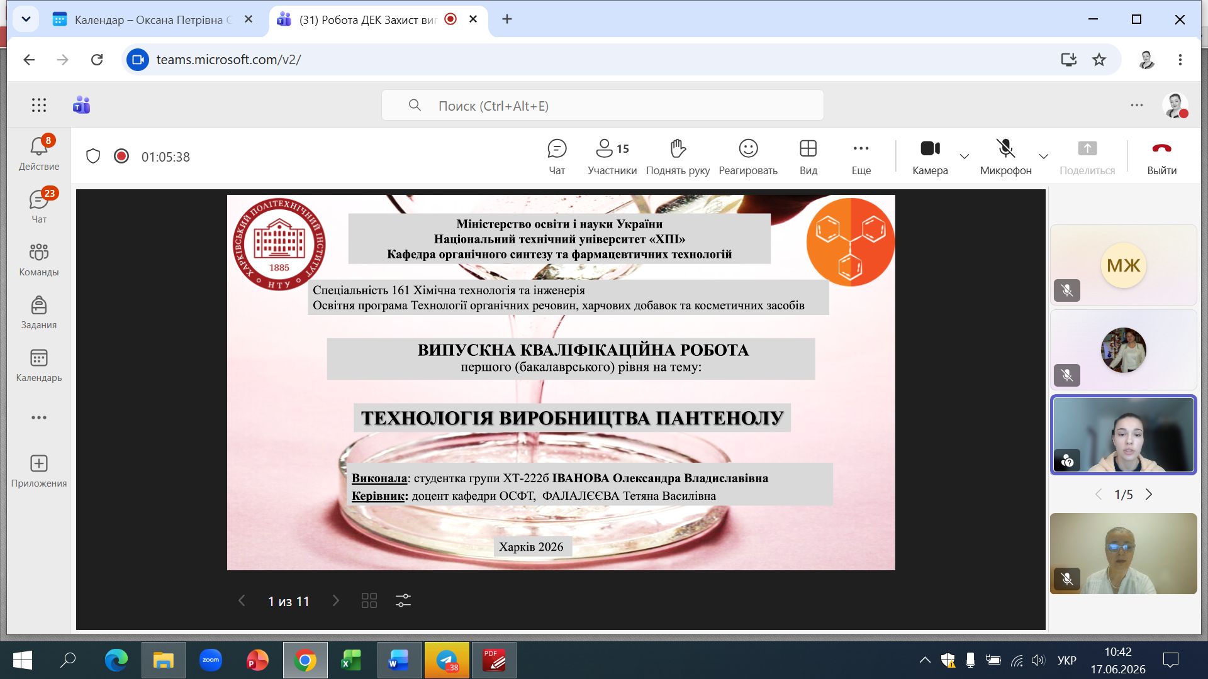Change the meeting Вид layout

click(x=808, y=157)
